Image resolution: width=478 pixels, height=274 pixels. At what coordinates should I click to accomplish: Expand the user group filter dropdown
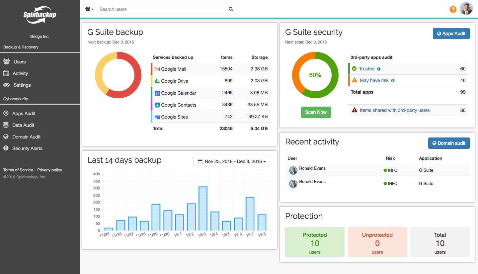(89, 9)
